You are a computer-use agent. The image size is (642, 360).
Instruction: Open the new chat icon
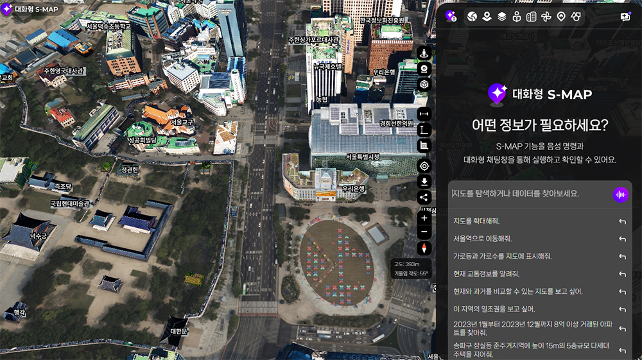click(625, 17)
